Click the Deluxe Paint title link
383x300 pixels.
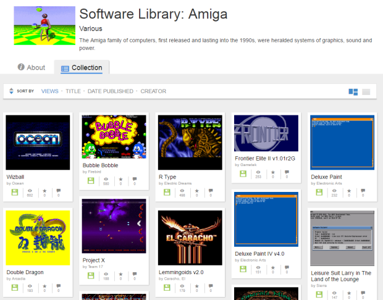coord(326,177)
